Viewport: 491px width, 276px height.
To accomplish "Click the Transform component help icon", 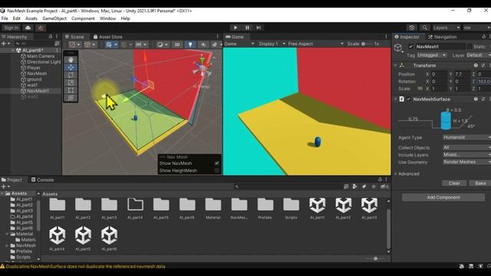I will point(476,65).
